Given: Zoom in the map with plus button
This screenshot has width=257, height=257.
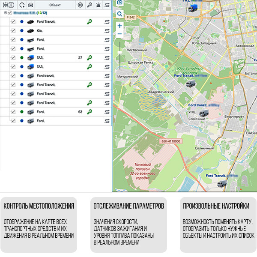Looking at the screenshot, I should 120,26.
